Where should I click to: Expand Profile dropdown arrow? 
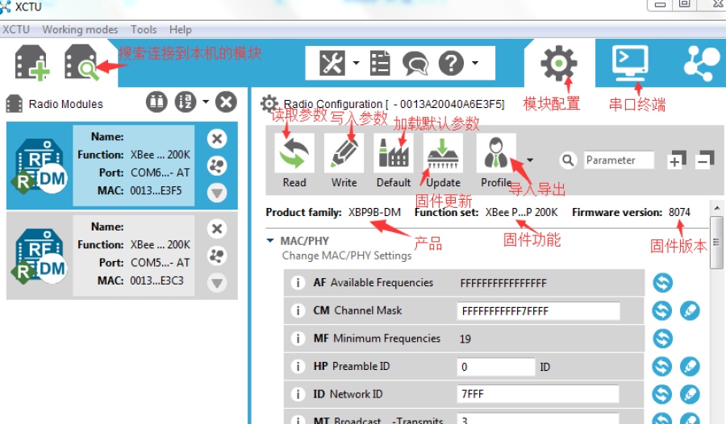[x=530, y=160]
